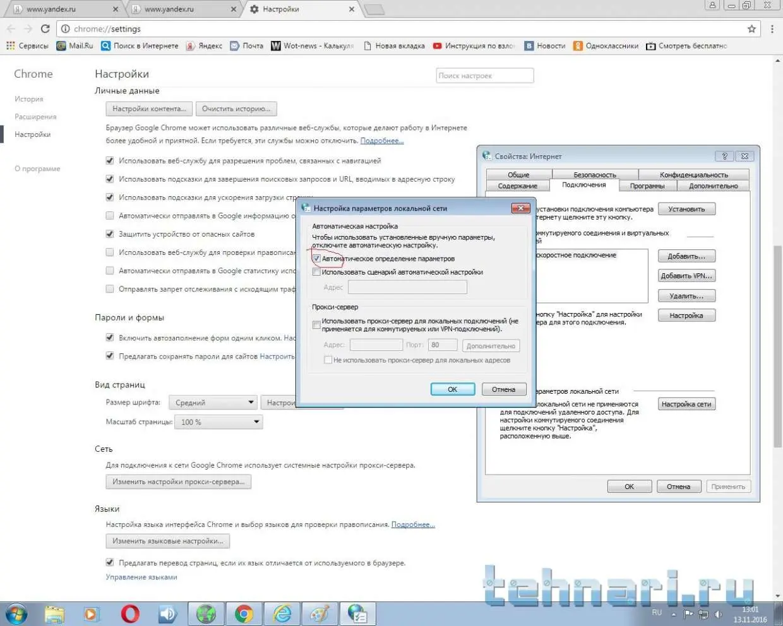Click Добавить VPN button
783x626 pixels.
(686, 276)
